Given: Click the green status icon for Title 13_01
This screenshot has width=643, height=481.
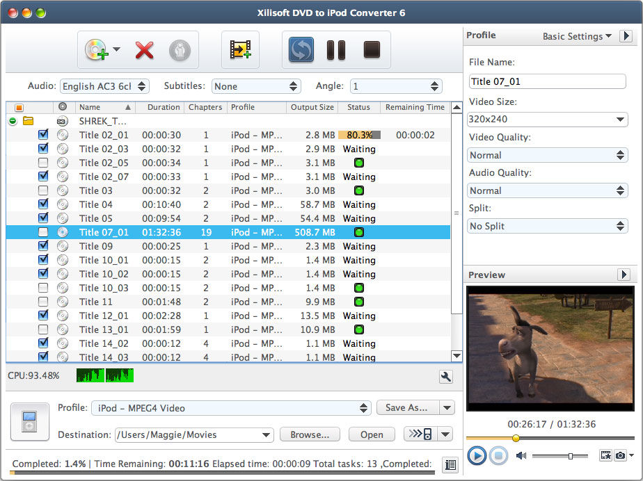Looking at the screenshot, I should [359, 329].
